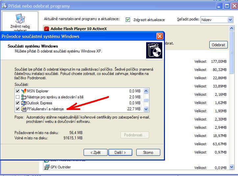This screenshot has width=238, height=176.
Task: Click the programs list scrollbar thumb
Action: click(231, 53)
